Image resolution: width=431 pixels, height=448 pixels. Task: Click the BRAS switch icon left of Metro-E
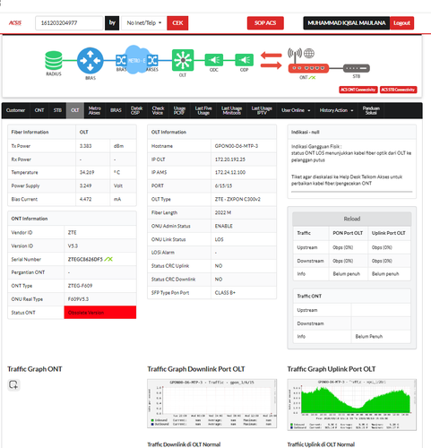[121, 61]
